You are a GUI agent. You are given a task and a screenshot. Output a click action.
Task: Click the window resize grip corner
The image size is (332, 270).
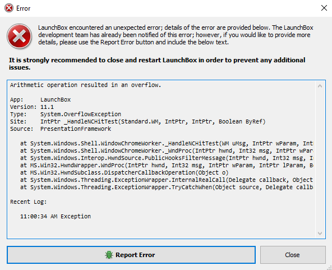coord(329,267)
